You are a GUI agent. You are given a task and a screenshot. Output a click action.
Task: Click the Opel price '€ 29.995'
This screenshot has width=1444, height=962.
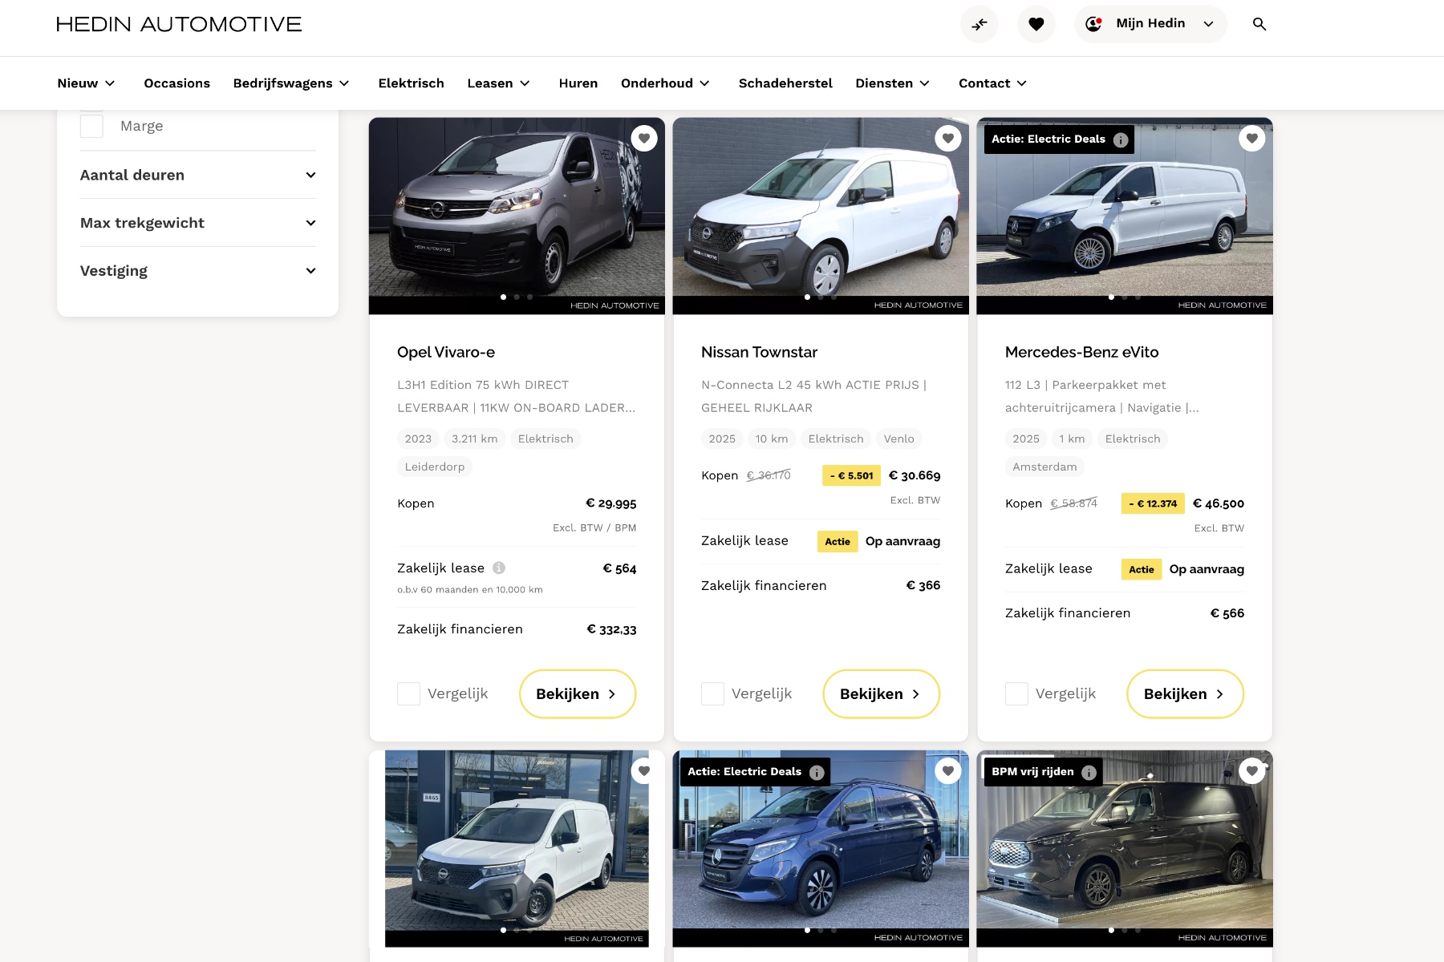611,503
